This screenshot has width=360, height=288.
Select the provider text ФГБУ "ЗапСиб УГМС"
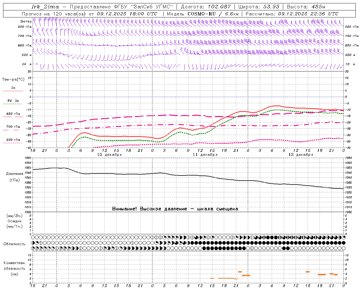pyautogui.click(x=143, y=7)
